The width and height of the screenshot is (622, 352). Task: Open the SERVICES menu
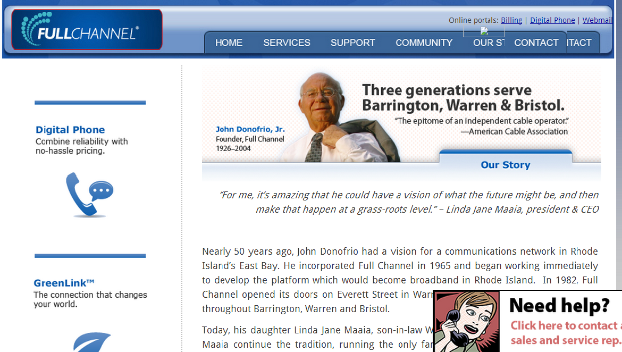287,43
